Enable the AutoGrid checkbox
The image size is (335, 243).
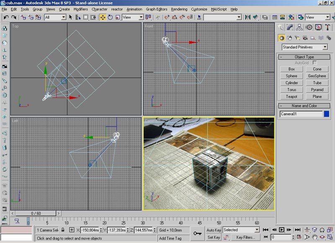click(x=315, y=62)
